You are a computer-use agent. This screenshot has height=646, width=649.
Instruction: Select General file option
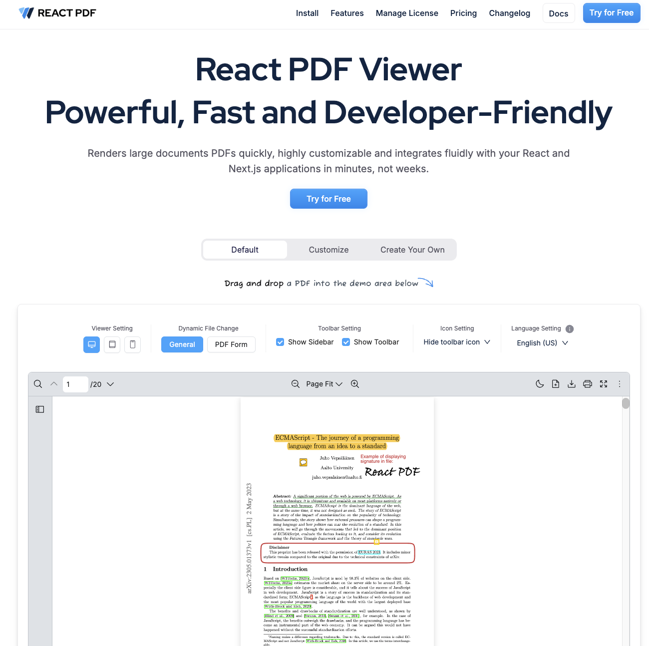(x=182, y=344)
